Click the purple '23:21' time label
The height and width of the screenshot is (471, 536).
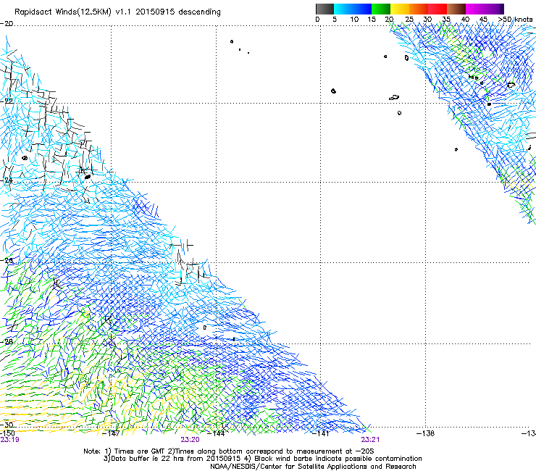pos(370,440)
